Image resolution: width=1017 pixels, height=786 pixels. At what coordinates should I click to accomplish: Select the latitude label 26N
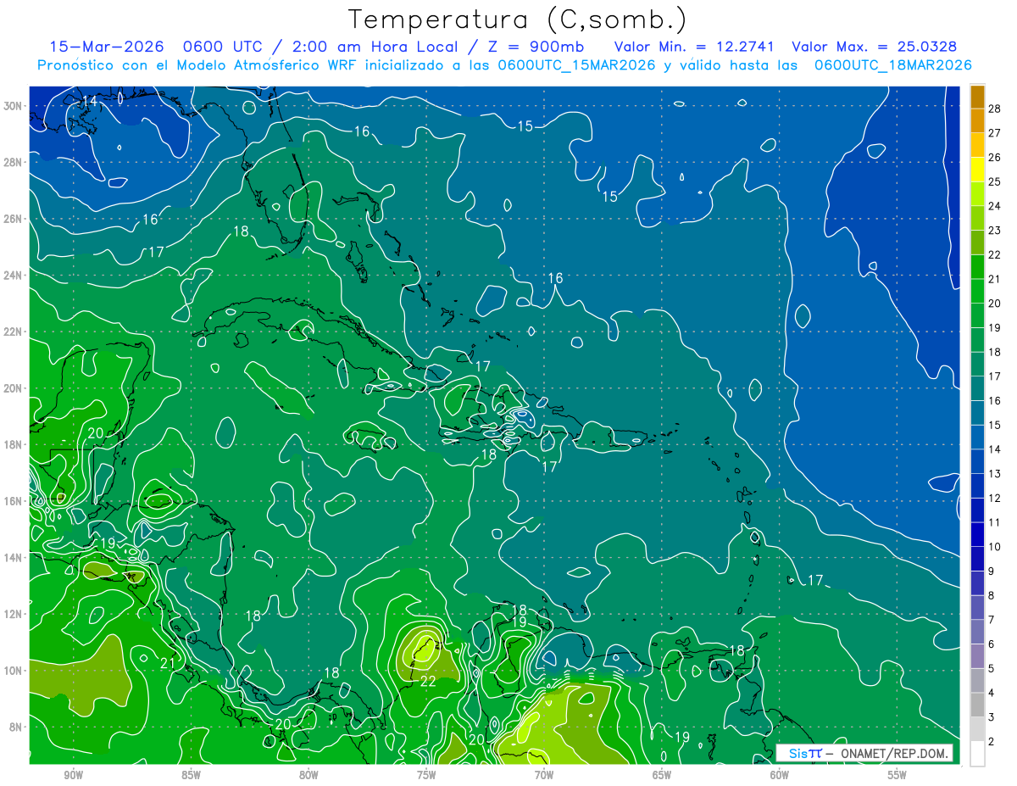click(14, 219)
